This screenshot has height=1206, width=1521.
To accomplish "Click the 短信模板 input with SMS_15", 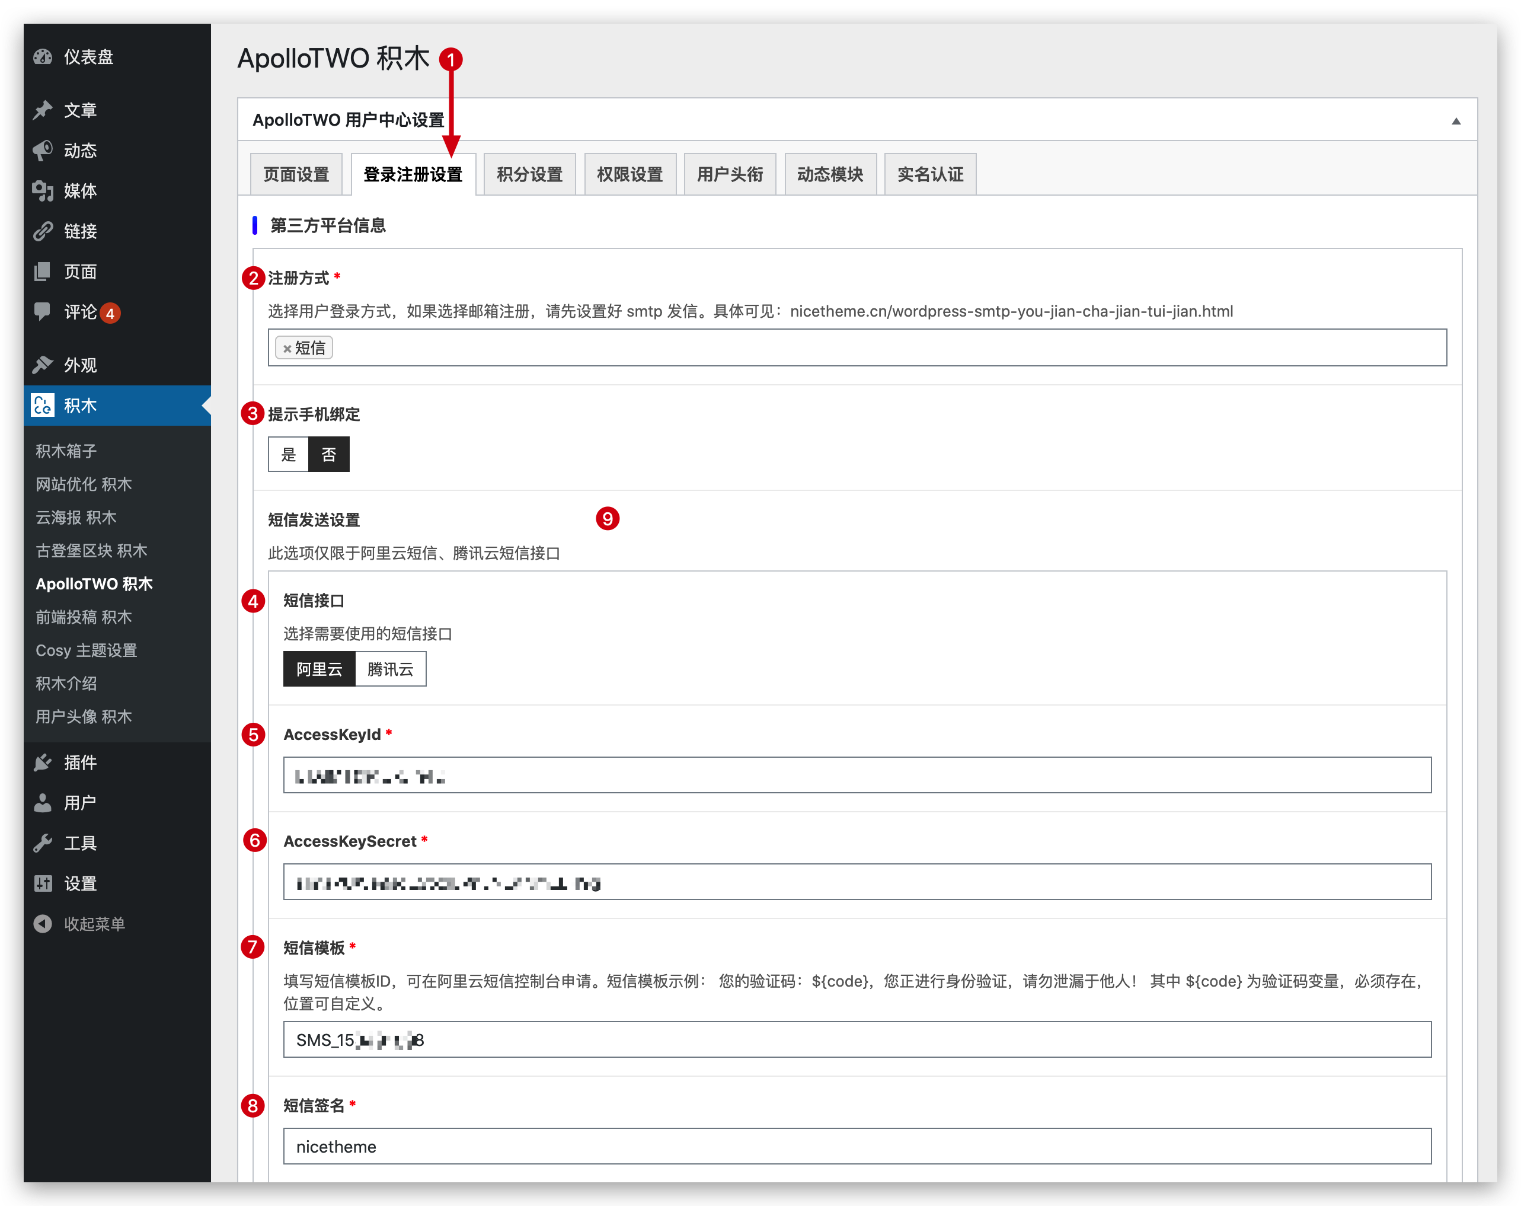I will click(x=857, y=1039).
